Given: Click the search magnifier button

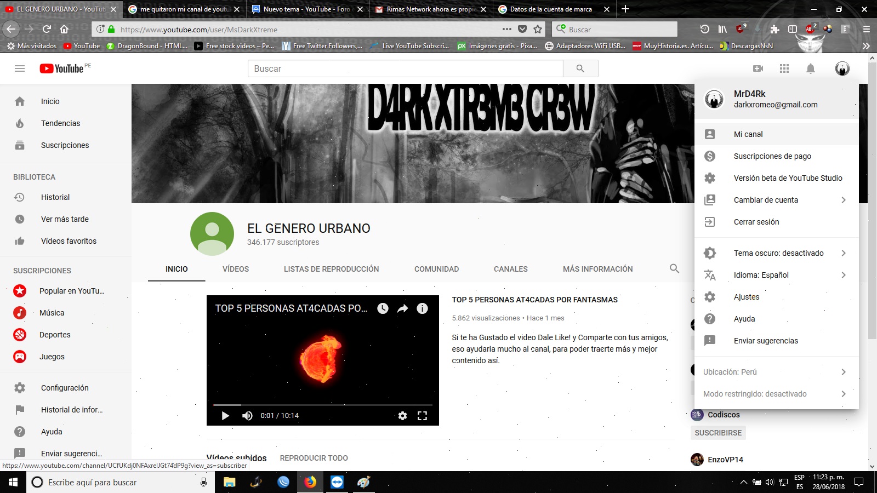Looking at the screenshot, I should [580, 68].
